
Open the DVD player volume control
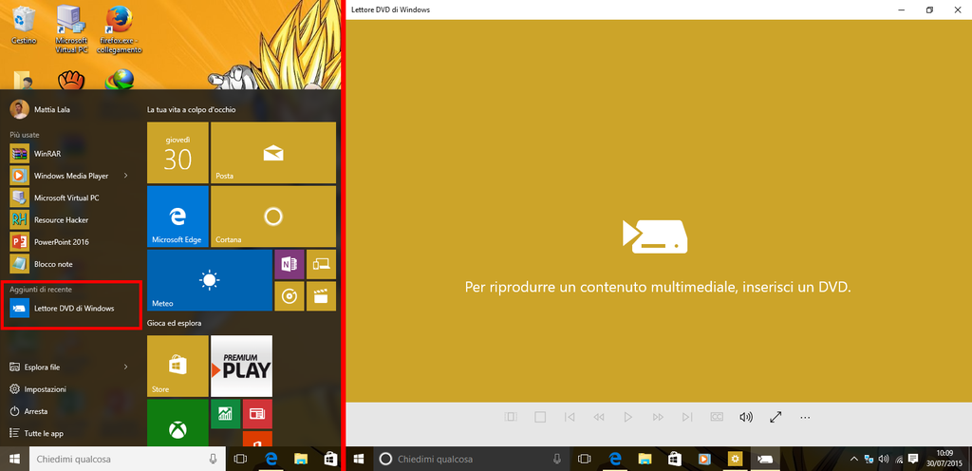[x=746, y=418]
